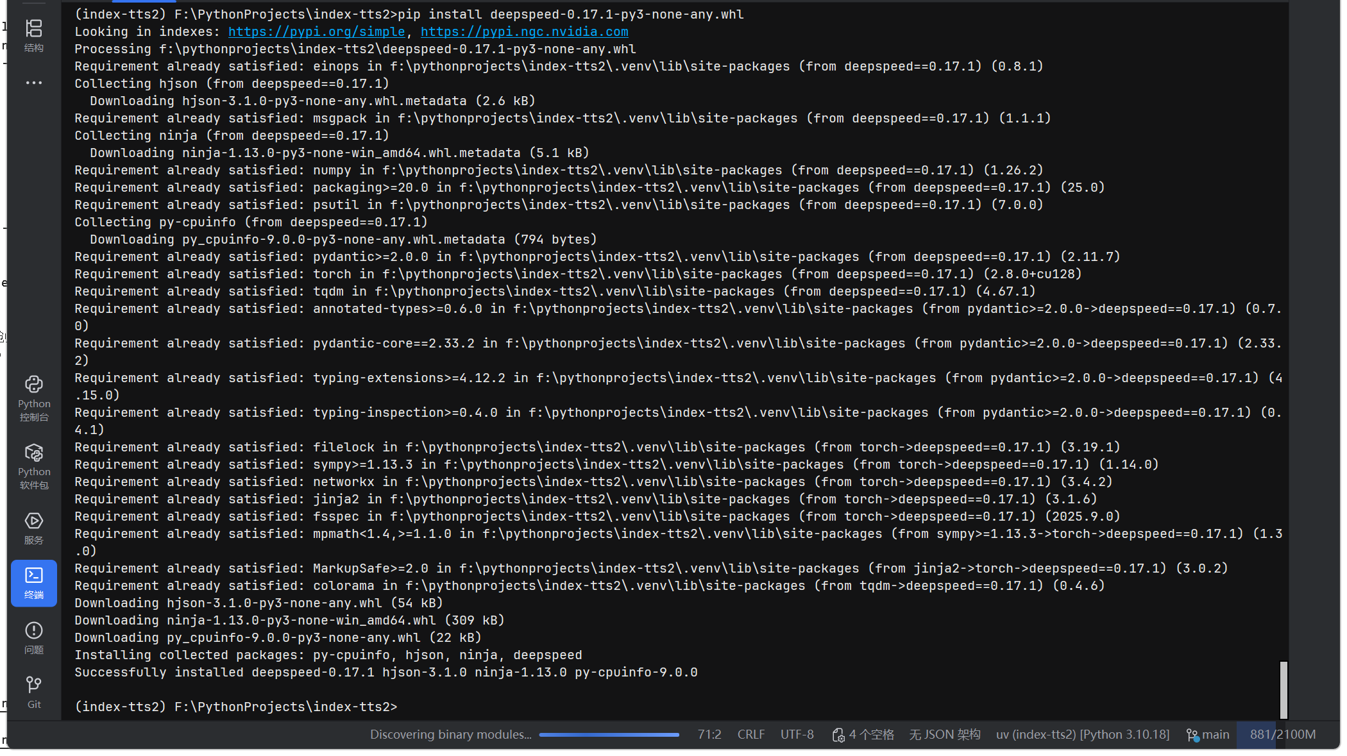Click the pip install deepspeed command line
The height and width of the screenshot is (756, 1347).
(409, 14)
